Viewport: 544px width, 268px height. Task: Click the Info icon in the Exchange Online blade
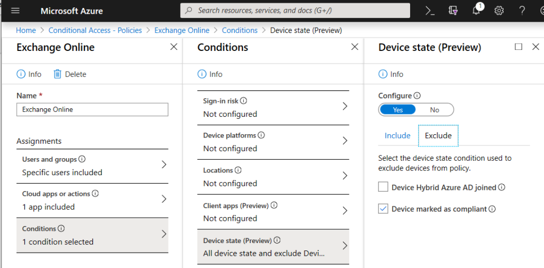(21, 74)
